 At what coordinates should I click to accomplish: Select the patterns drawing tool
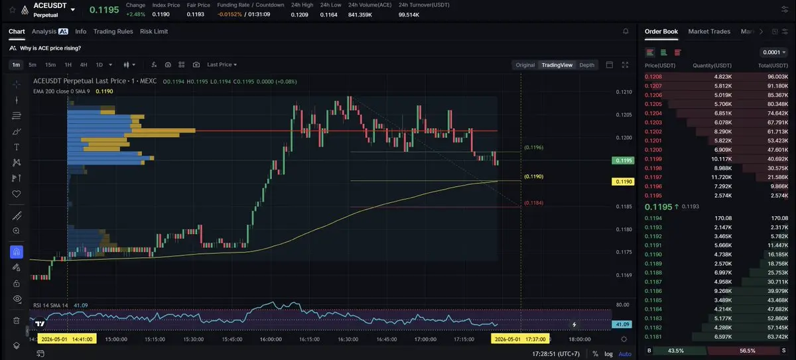coord(17,162)
